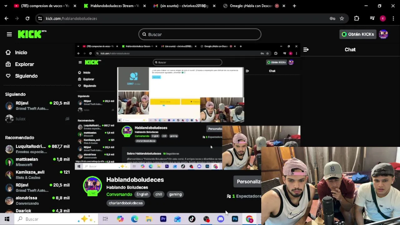Open TikTok from the taskbar

click(x=192, y=219)
